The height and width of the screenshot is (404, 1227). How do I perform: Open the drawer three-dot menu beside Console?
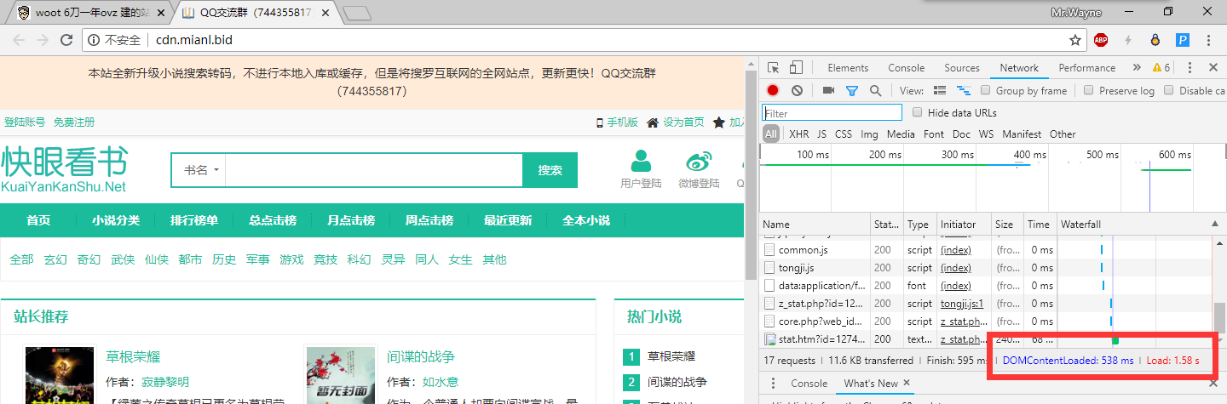pyautogui.click(x=773, y=384)
